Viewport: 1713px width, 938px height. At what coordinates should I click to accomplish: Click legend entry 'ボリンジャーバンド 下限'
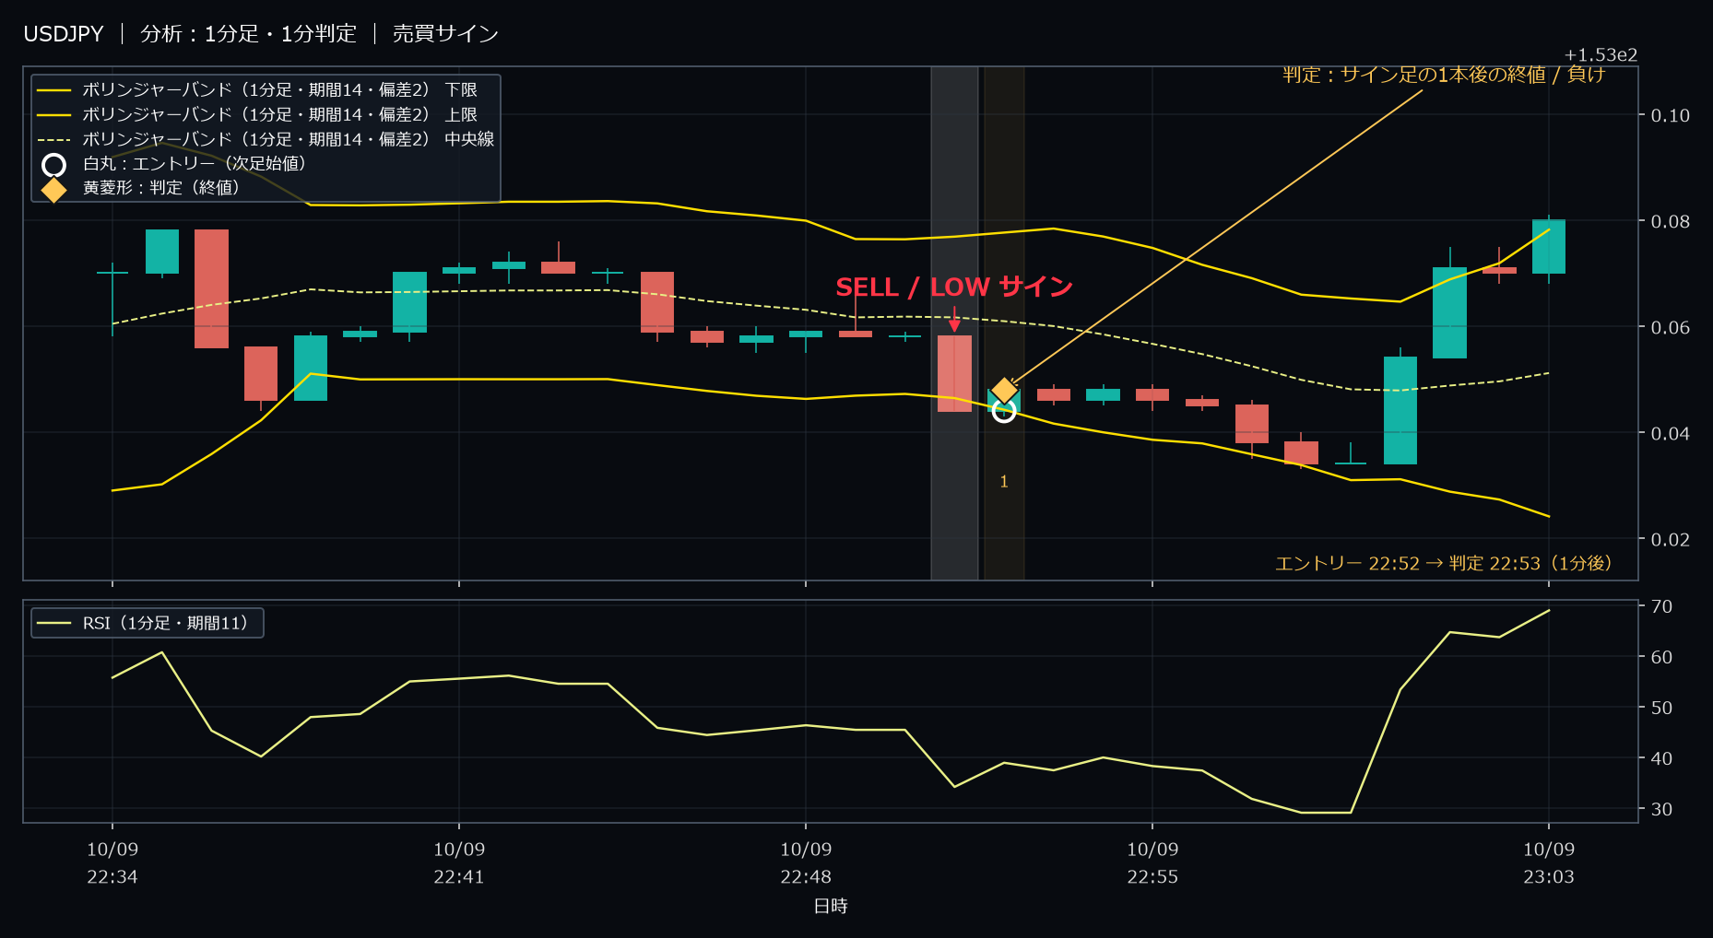pyautogui.click(x=280, y=90)
